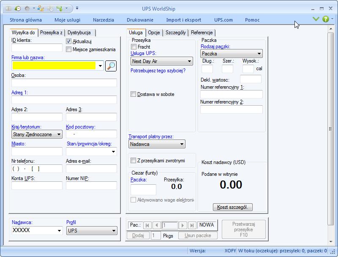This screenshot has height=257, width=338.
Task: Open the Import i eksport ribbon tab
Action: [183, 20]
